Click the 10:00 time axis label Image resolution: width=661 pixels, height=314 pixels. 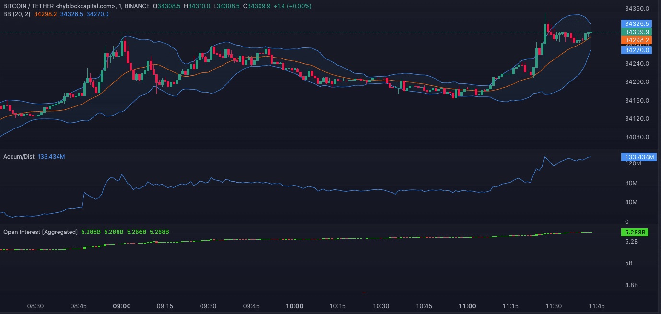[295, 306]
